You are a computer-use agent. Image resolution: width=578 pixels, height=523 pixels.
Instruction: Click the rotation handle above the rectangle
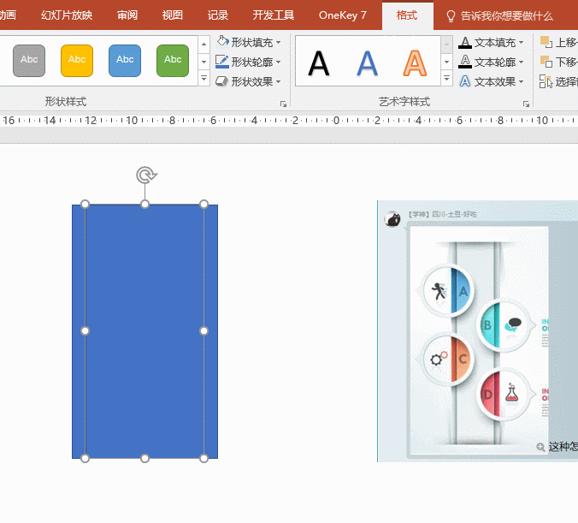(146, 175)
